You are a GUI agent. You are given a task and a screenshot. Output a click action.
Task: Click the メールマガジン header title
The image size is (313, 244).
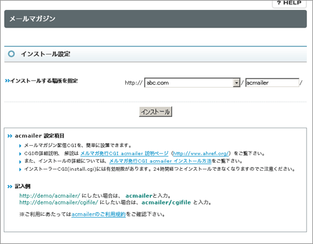[33, 19]
